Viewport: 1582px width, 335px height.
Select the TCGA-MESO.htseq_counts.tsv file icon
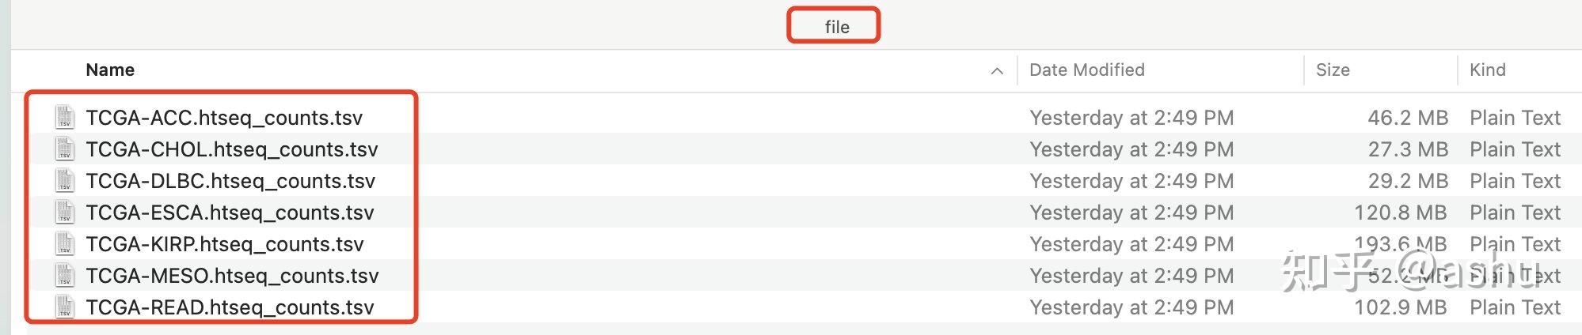pos(65,275)
